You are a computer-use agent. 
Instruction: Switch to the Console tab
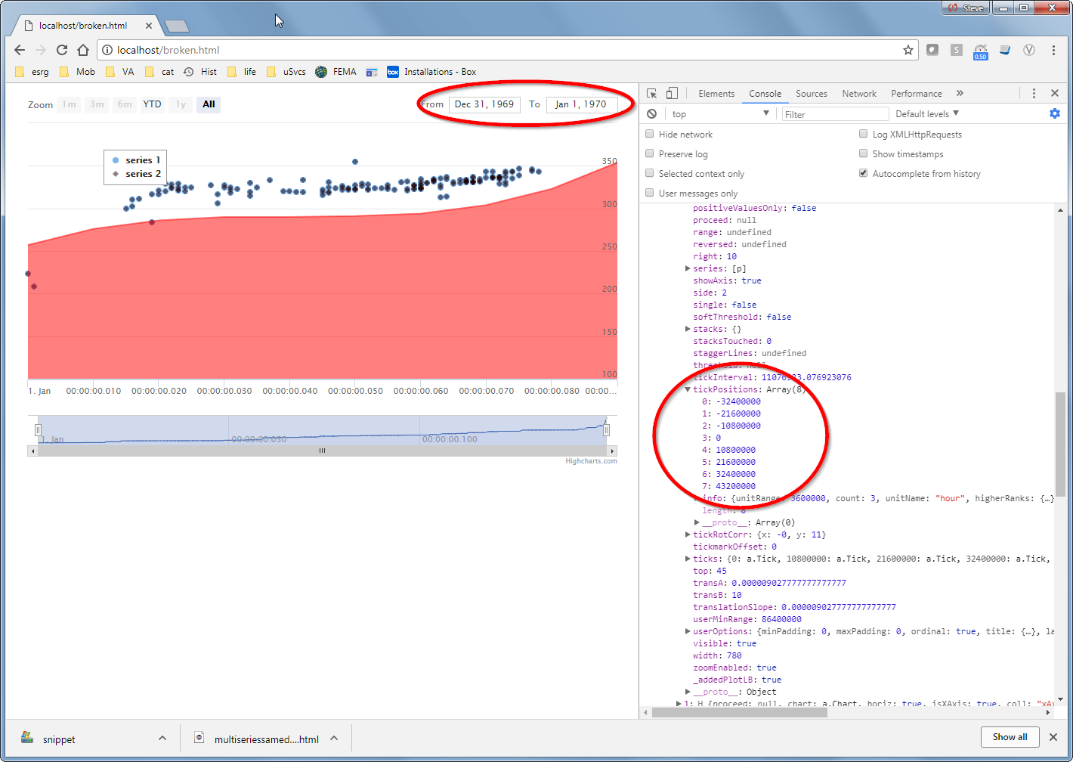[765, 94]
